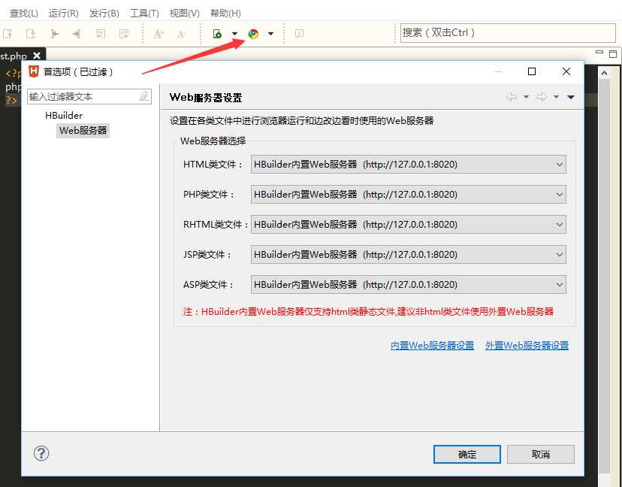Click the align-to-right-edge toolbar icon
Viewport: 622px width, 487px height.
coord(77,34)
